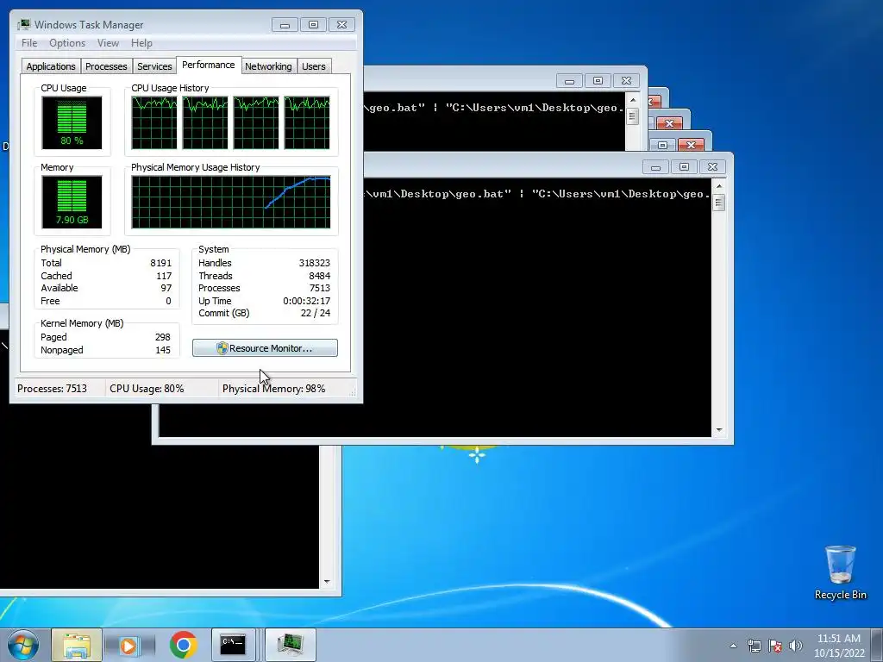Switch to the Services tab
The image size is (883, 662).
tap(154, 66)
